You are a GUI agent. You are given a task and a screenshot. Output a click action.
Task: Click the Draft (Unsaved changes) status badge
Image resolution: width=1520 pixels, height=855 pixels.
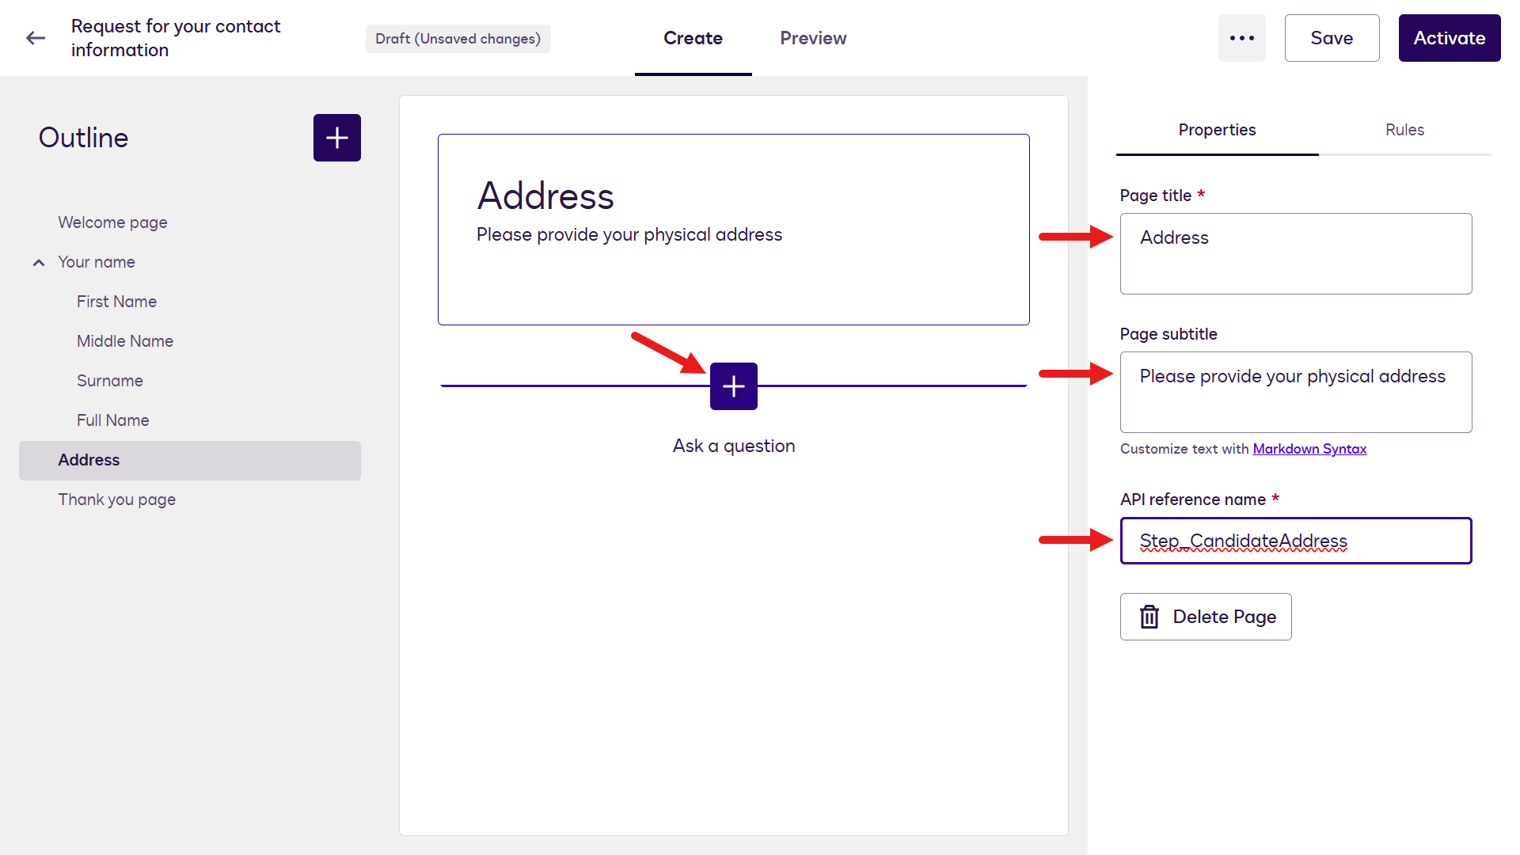[x=458, y=39]
